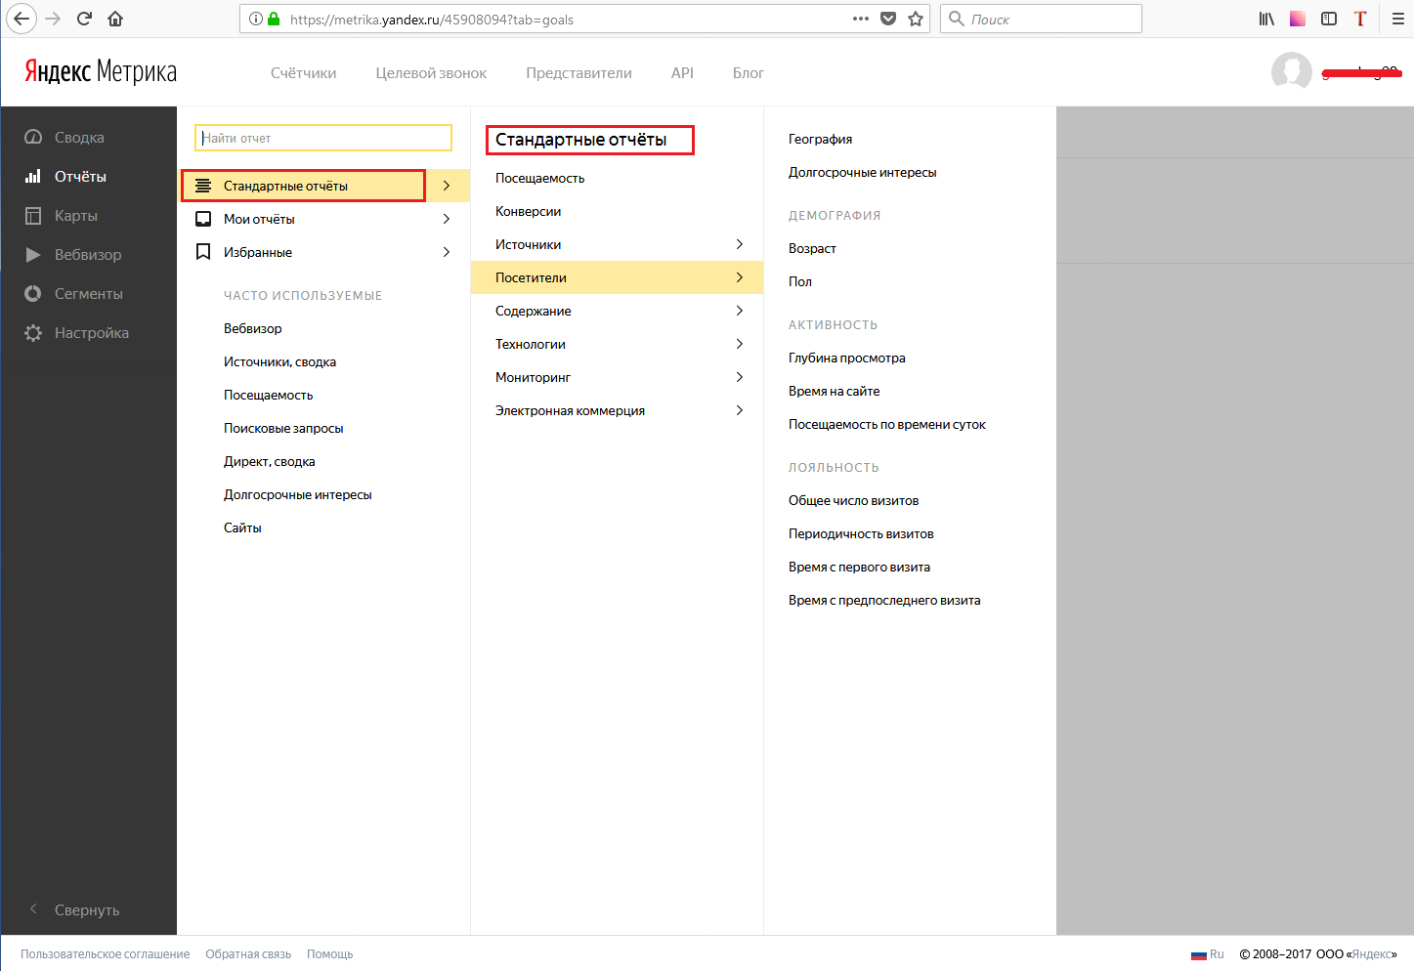The image size is (1414, 971).
Task: Open Целевой звонок in the top navigation
Action: coord(431,73)
